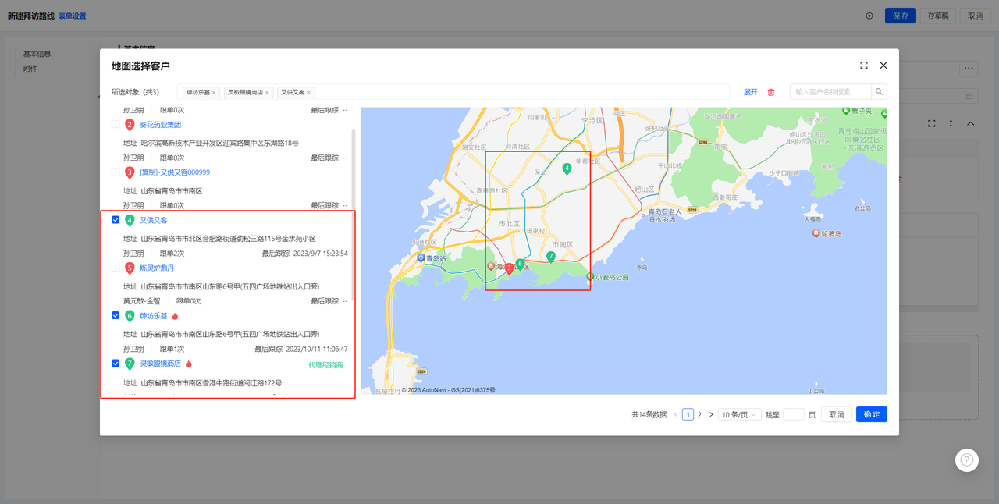Collapse the background panel with the up chevron
Image resolution: width=999 pixels, height=504 pixels.
(x=970, y=123)
